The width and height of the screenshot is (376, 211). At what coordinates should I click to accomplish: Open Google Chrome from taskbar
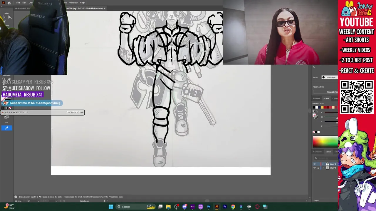point(233,207)
